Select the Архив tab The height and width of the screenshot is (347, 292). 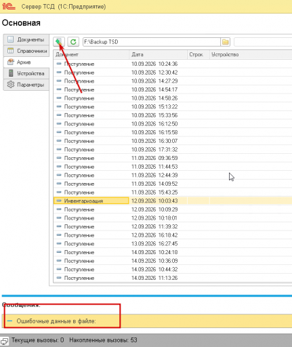click(26, 62)
